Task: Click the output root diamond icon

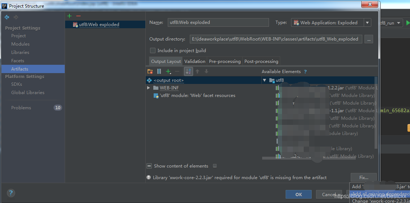Action: pyautogui.click(x=150, y=80)
